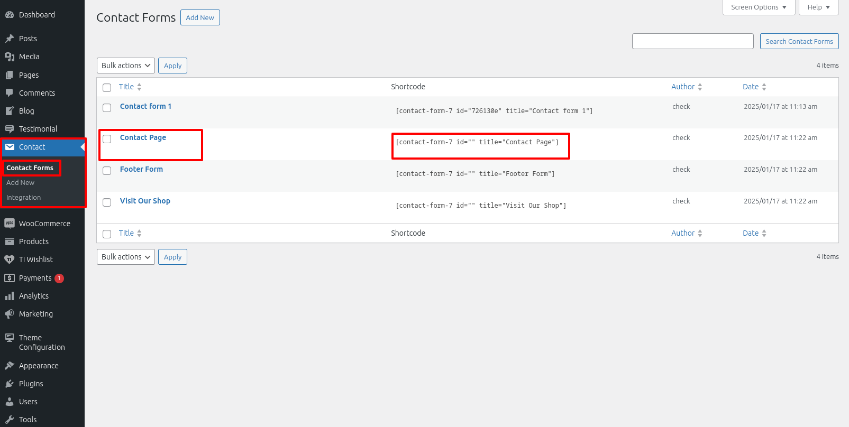Open the Visit Our Shop form link

tap(145, 201)
